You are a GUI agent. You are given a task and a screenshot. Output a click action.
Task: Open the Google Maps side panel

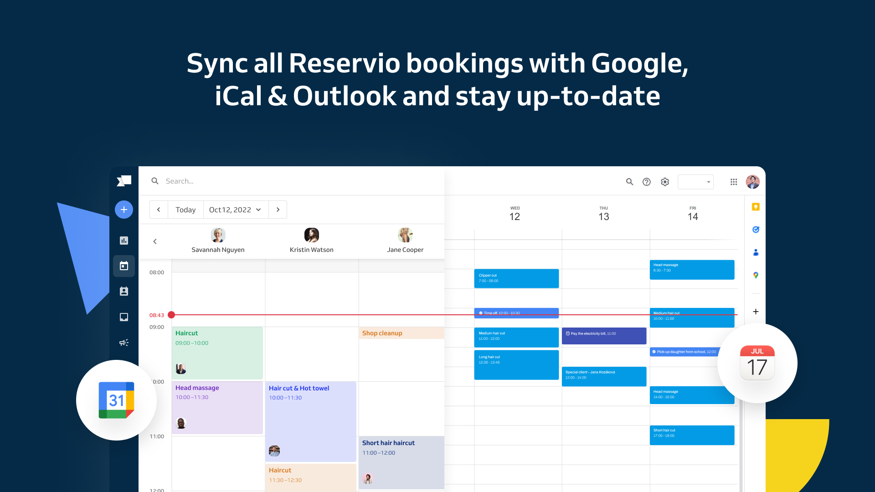coord(755,275)
